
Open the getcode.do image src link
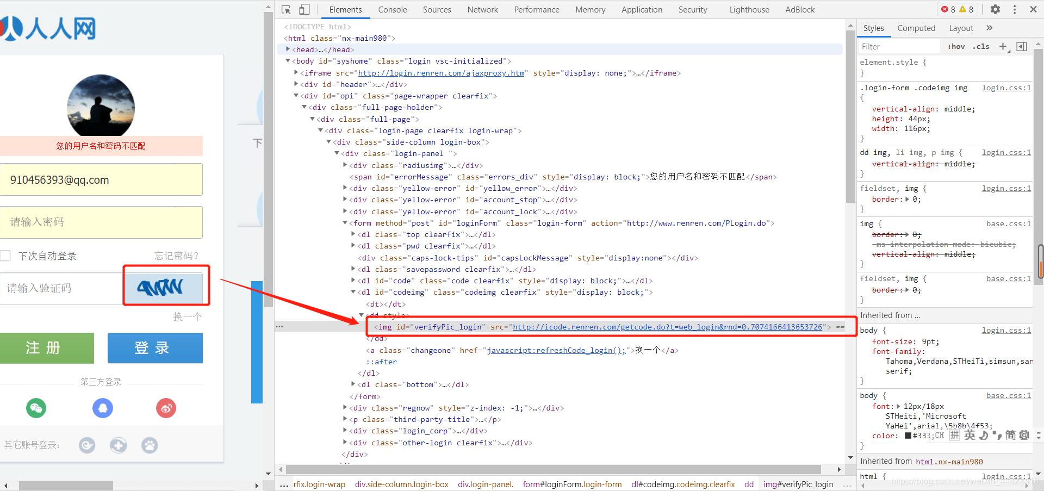pyautogui.click(x=668, y=327)
